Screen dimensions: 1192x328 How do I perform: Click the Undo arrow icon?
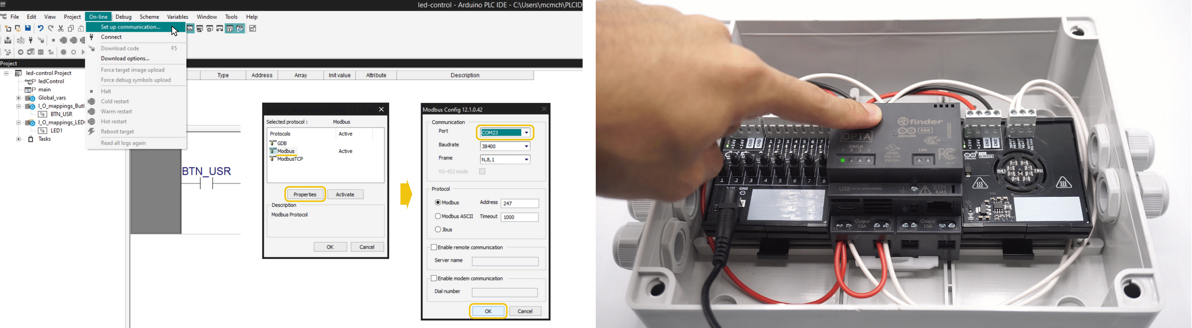point(40,29)
